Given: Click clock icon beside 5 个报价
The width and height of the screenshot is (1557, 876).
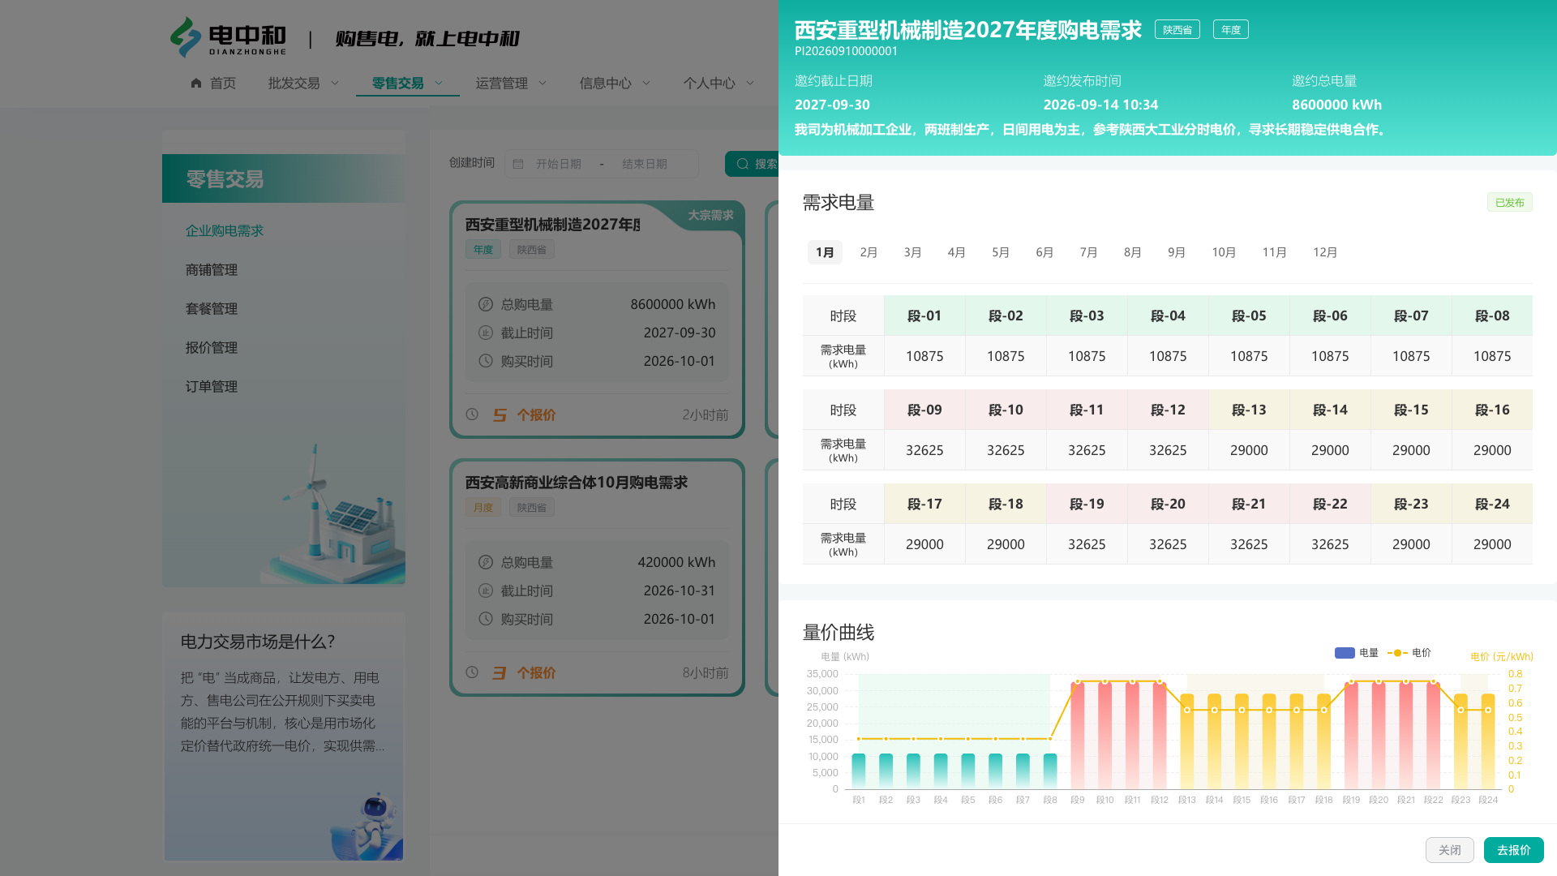Looking at the screenshot, I should tap(472, 414).
